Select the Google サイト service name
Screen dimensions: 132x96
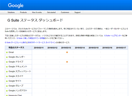[x=15, y=81]
